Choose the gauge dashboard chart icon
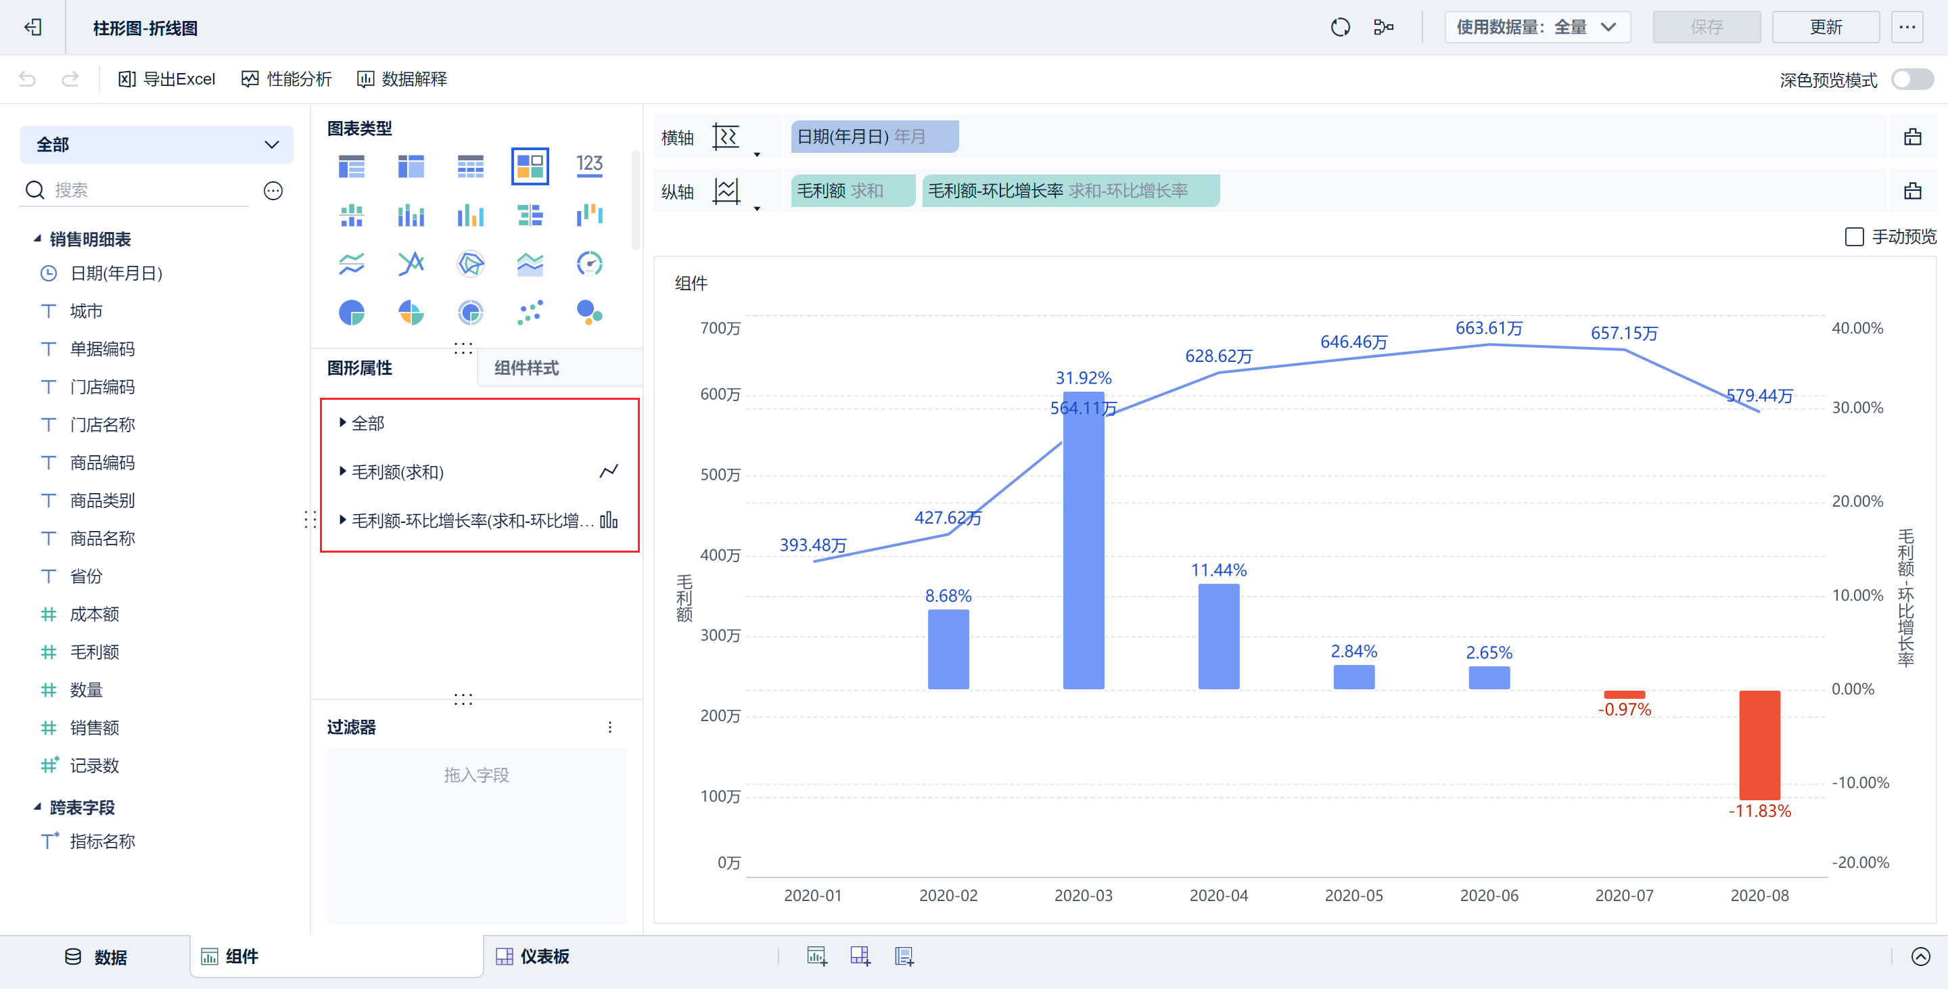This screenshot has height=989, width=1948. (x=589, y=264)
